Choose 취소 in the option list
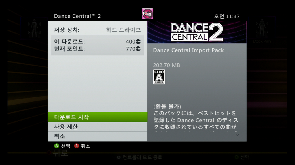 (x=97, y=137)
